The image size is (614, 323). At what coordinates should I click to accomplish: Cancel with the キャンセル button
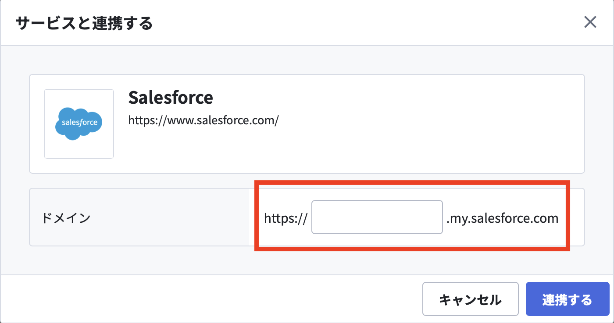click(x=471, y=299)
